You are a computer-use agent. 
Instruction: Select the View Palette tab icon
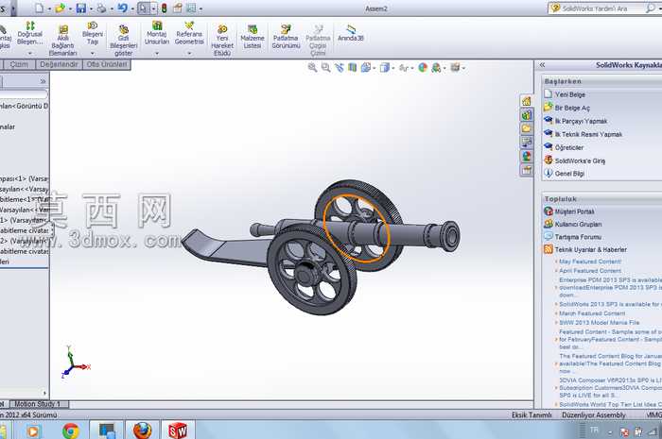(x=527, y=143)
